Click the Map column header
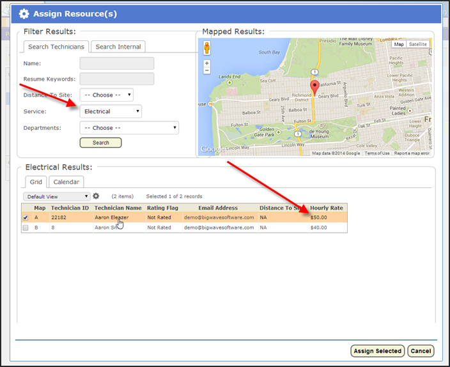The width and height of the screenshot is (450, 367). 40,208
